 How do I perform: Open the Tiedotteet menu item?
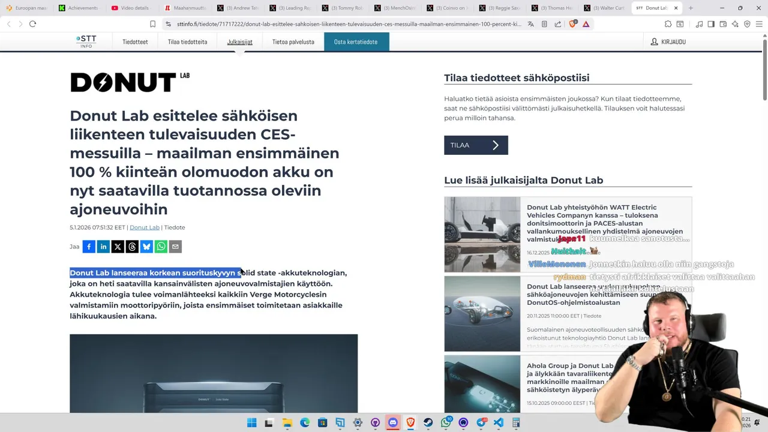(135, 42)
